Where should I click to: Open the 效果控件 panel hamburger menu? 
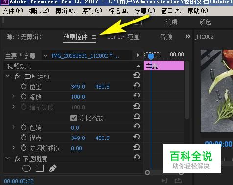click(x=94, y=37)
